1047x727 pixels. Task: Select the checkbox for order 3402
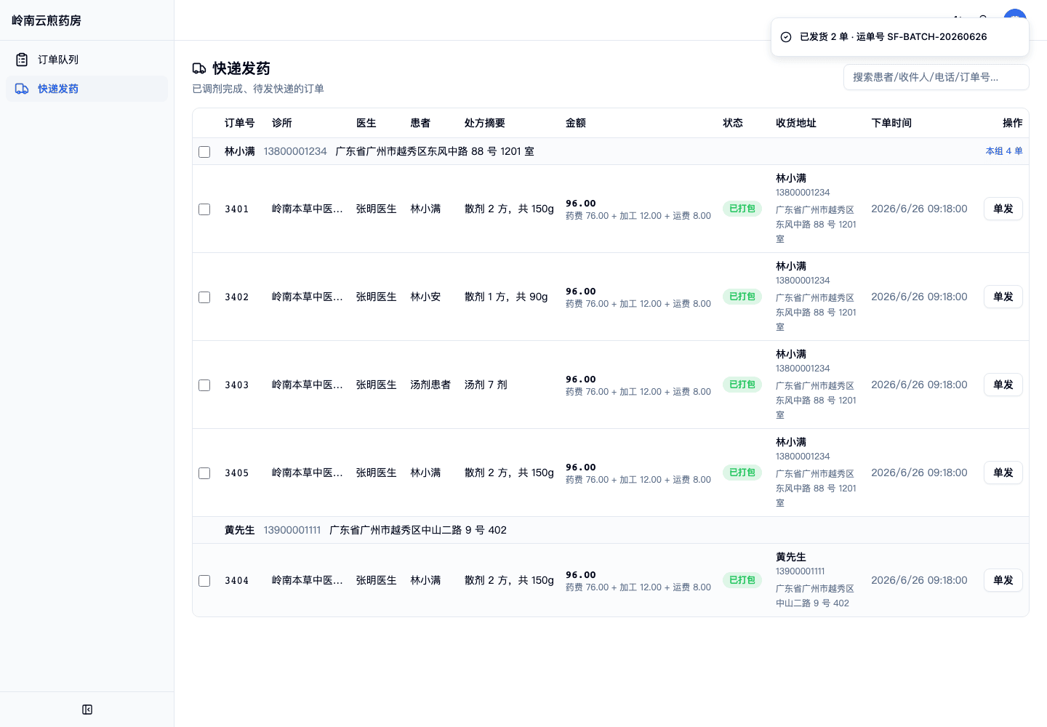204,297
